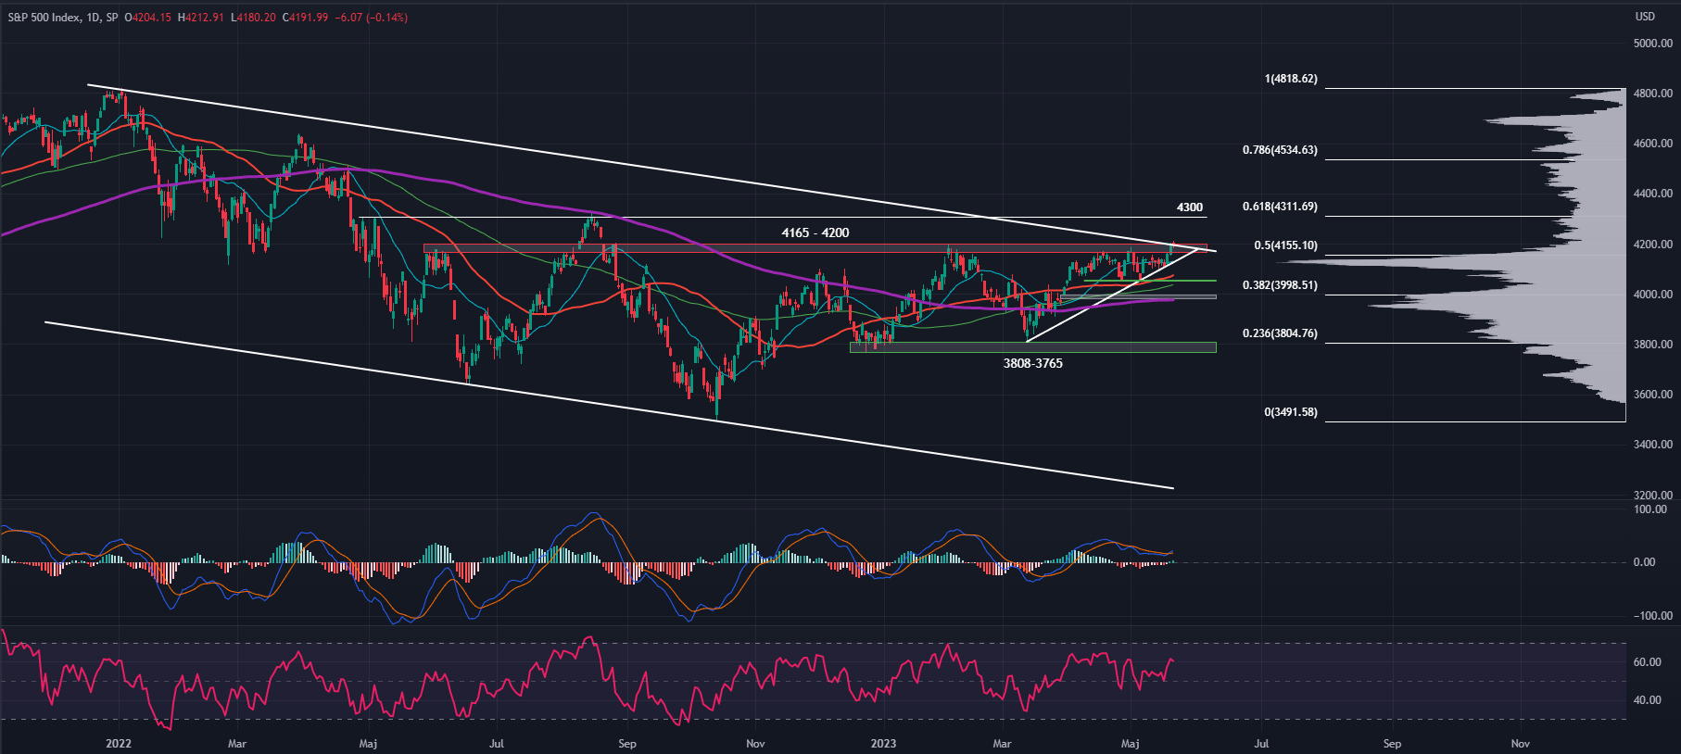Click the 3200.00 price scale label
This screenshot has height=754, width=1681.
click(x=1652, y=496)
